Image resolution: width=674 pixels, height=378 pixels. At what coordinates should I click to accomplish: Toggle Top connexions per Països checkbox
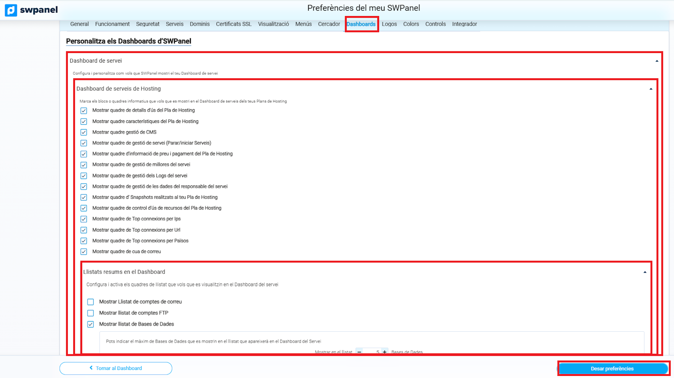coord(84,241)
